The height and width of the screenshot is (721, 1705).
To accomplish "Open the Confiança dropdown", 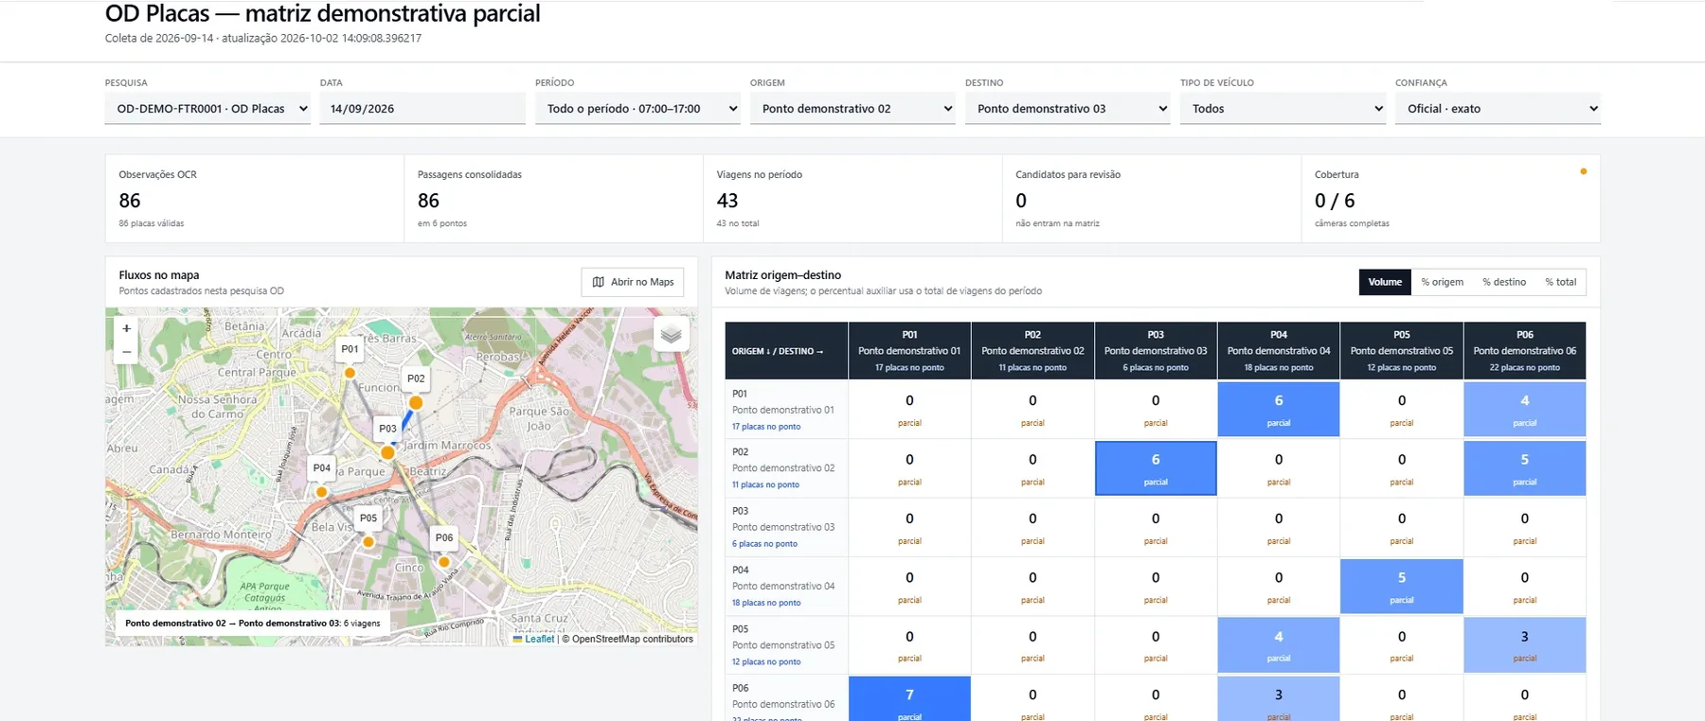I will click(1498, 109).
